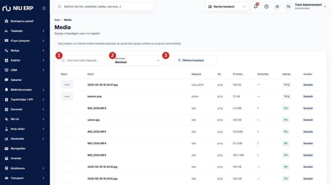Open the help question mark icon
Screen dimensions: 332x185
point(266,6)
